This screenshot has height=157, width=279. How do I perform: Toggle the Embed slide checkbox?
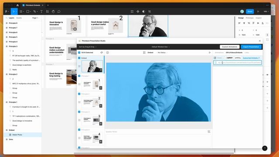pyautogui.click(x=79, y=58)
